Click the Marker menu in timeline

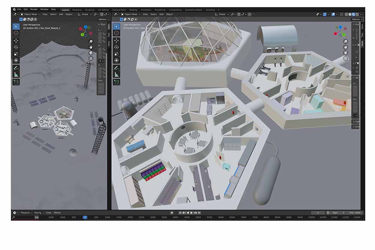click(x=57, y=213)
